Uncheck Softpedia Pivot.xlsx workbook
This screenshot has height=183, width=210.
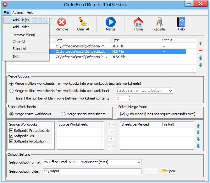click(11, 141)
